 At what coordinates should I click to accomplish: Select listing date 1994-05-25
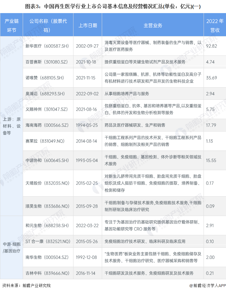[x=87, y=125]
